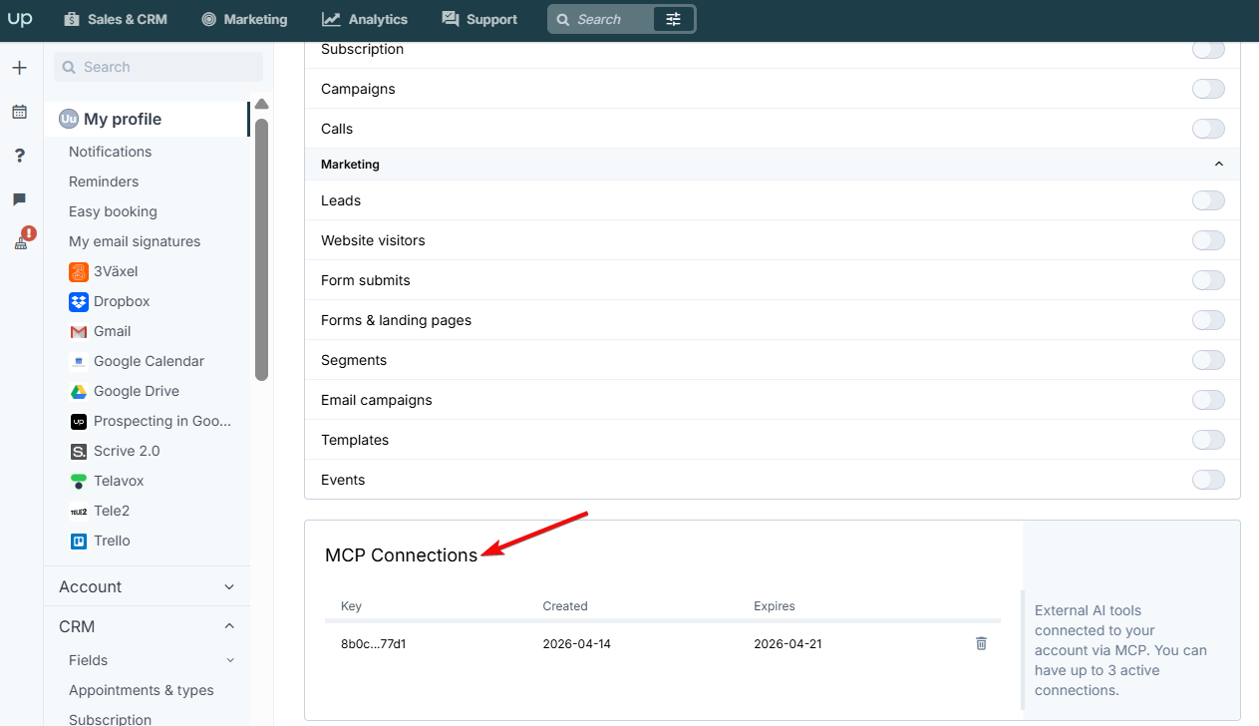Click the Upsales 'up' logo
Viewport: 1259px width, 726px height.
20,19
